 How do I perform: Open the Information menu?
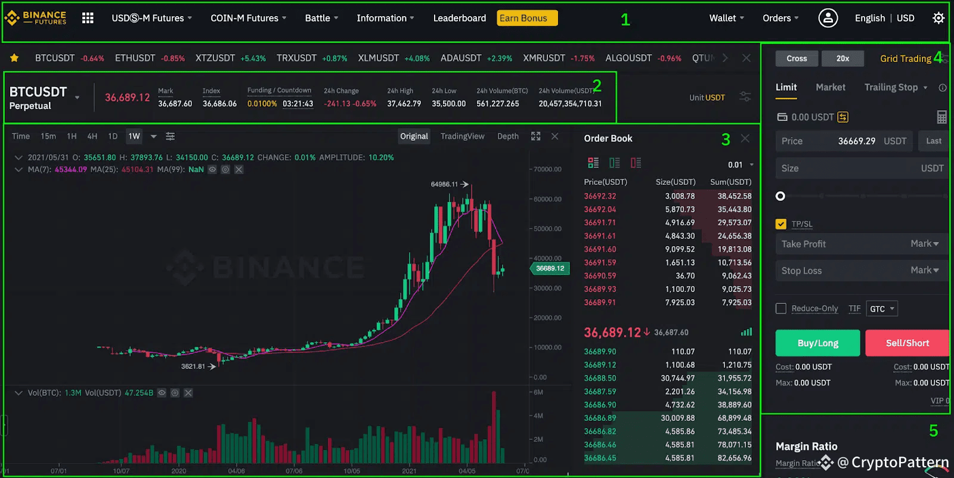385,18
